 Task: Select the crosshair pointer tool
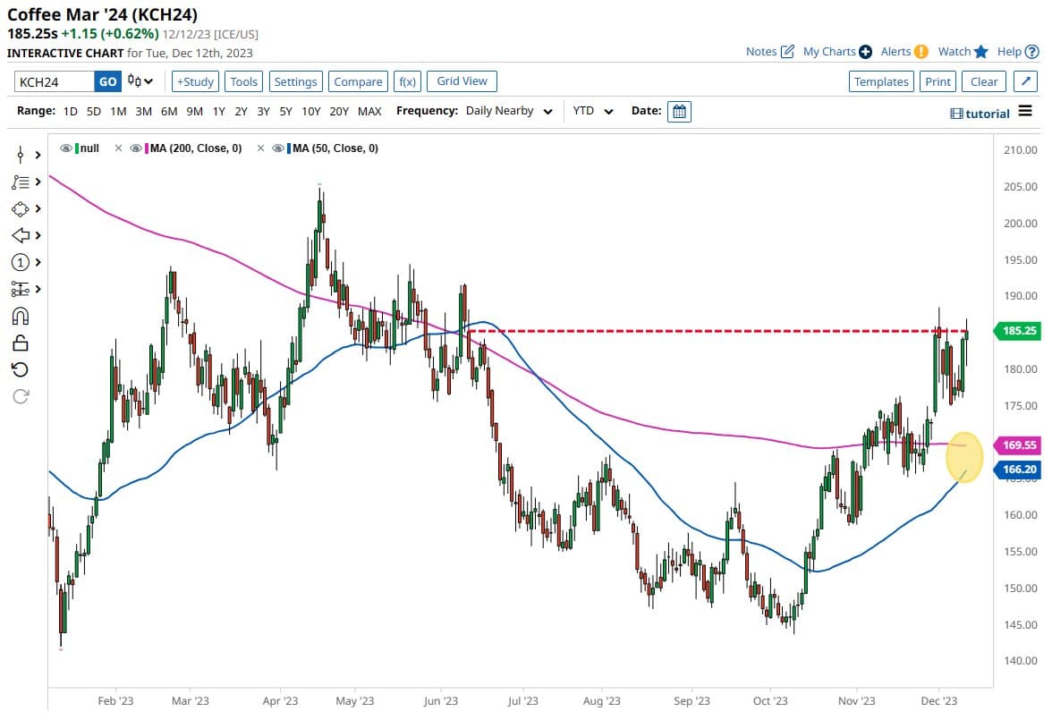(20, 155)
